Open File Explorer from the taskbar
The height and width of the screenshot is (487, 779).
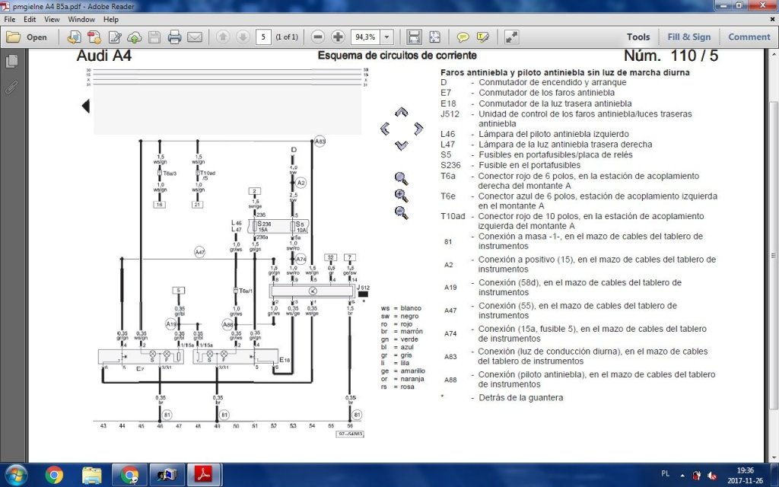click(92, 475)
